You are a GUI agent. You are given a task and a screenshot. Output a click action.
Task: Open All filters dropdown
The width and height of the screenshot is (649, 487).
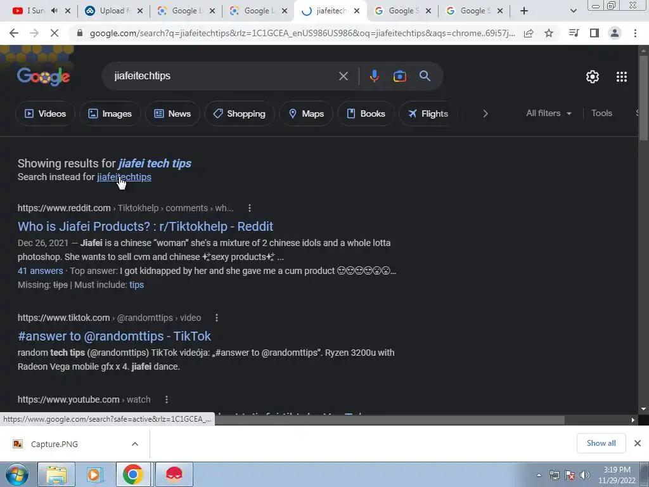[548, 113]
